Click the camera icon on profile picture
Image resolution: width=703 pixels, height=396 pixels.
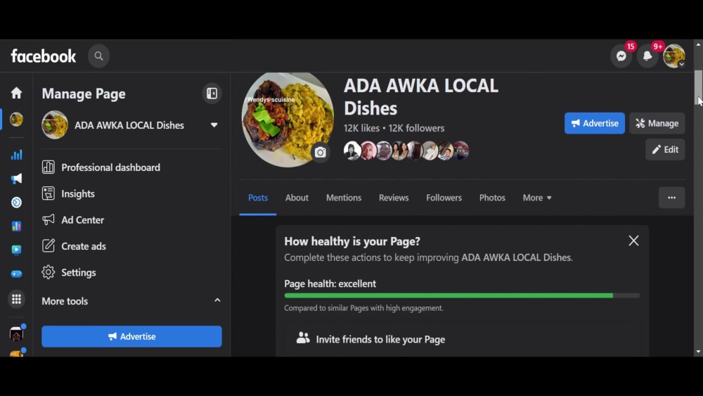tap(321, 153)
